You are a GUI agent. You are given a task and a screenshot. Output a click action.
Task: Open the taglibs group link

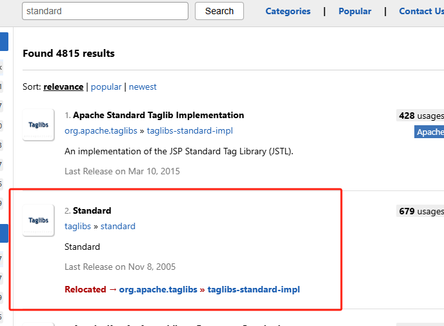77,226
